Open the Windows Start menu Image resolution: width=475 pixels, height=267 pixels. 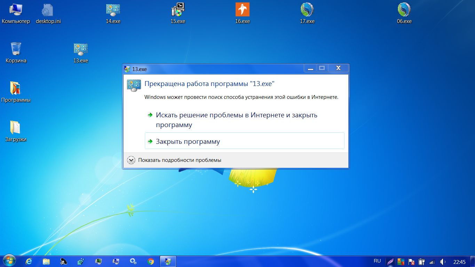point(9,261)
